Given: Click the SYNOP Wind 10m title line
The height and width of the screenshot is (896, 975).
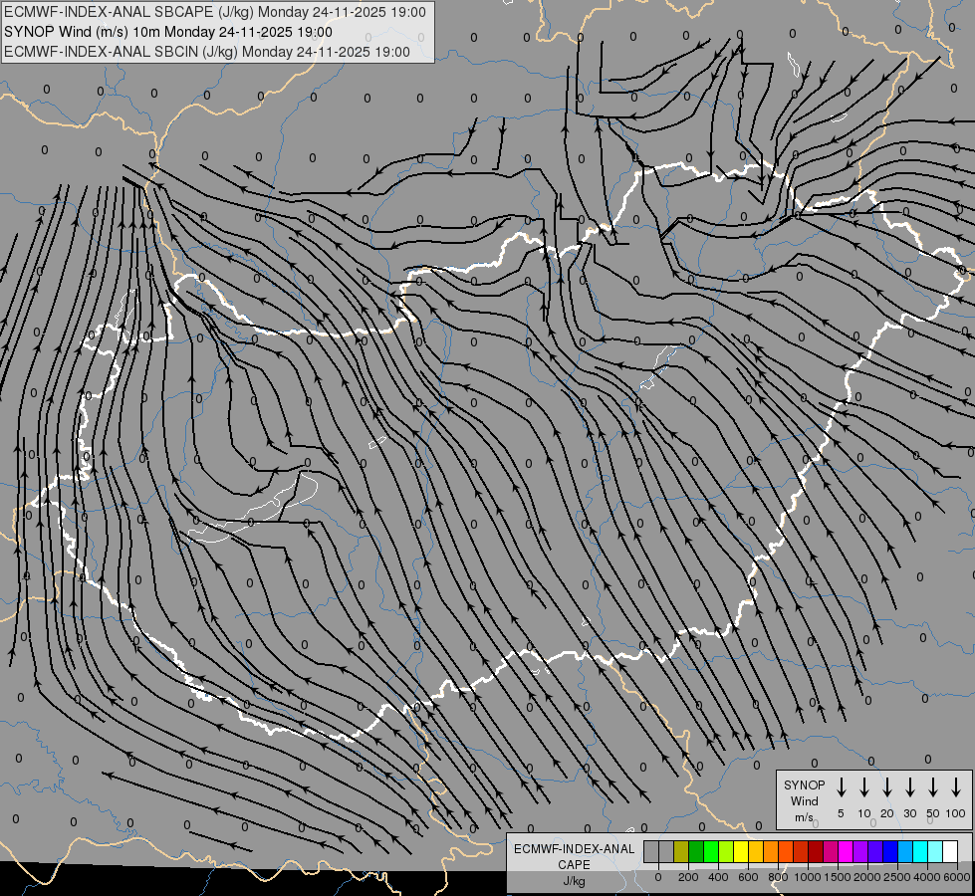Looking at the screenshot, I should click(x=168, y=32).
